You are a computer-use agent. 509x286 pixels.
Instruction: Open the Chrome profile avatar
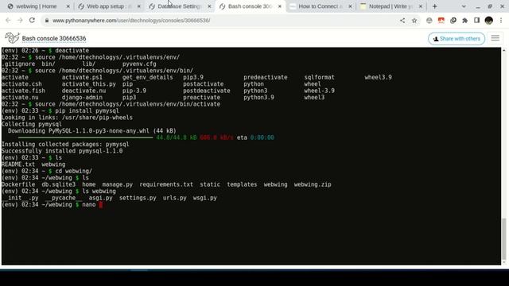(489, 21)
